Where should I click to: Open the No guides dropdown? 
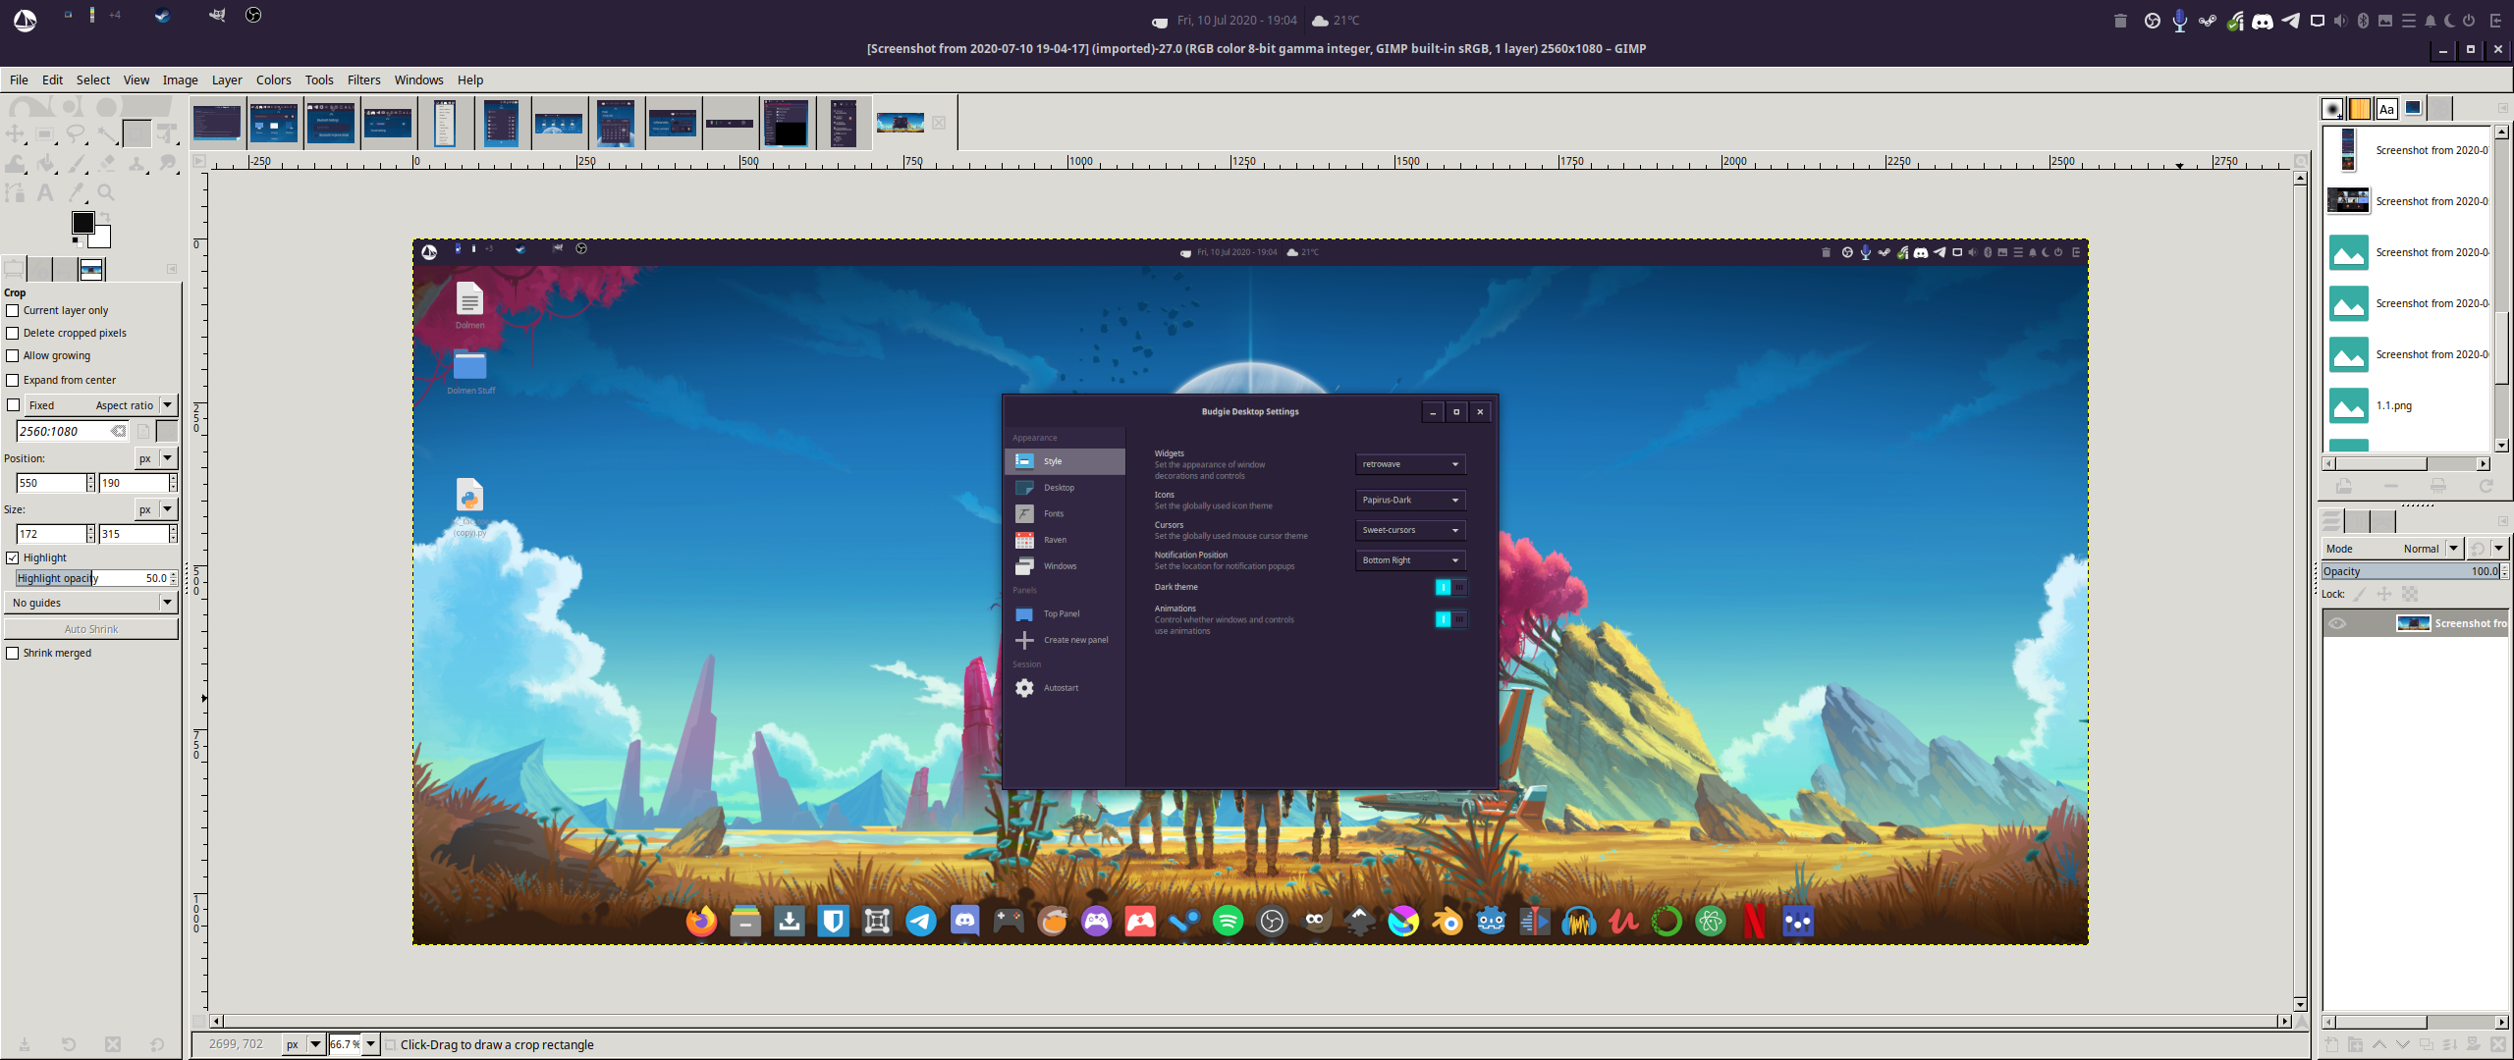90,603
